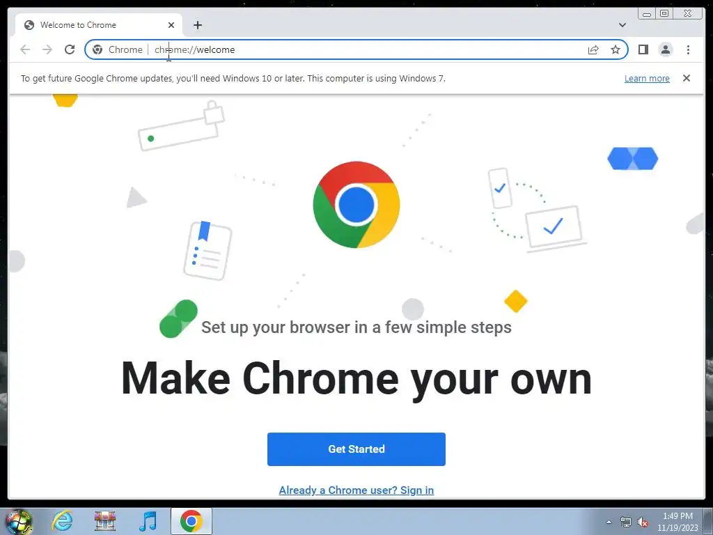
Task: Open the Learn more link
Action: point(647,78)
